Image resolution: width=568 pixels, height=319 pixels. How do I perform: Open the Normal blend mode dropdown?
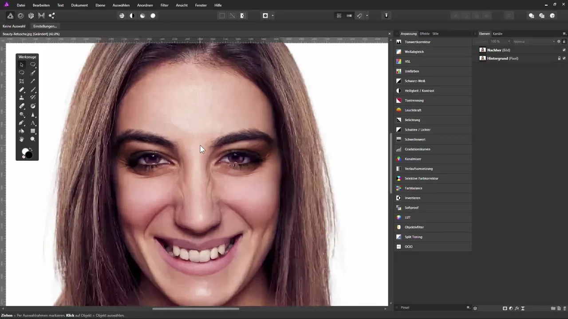point(533,42)
